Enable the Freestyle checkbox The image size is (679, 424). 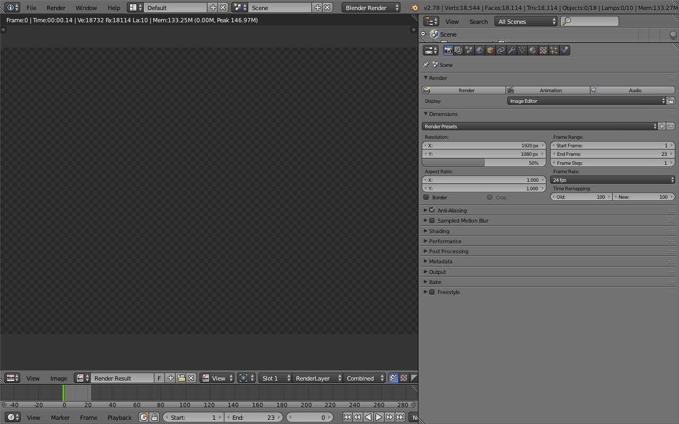[432, 292]
